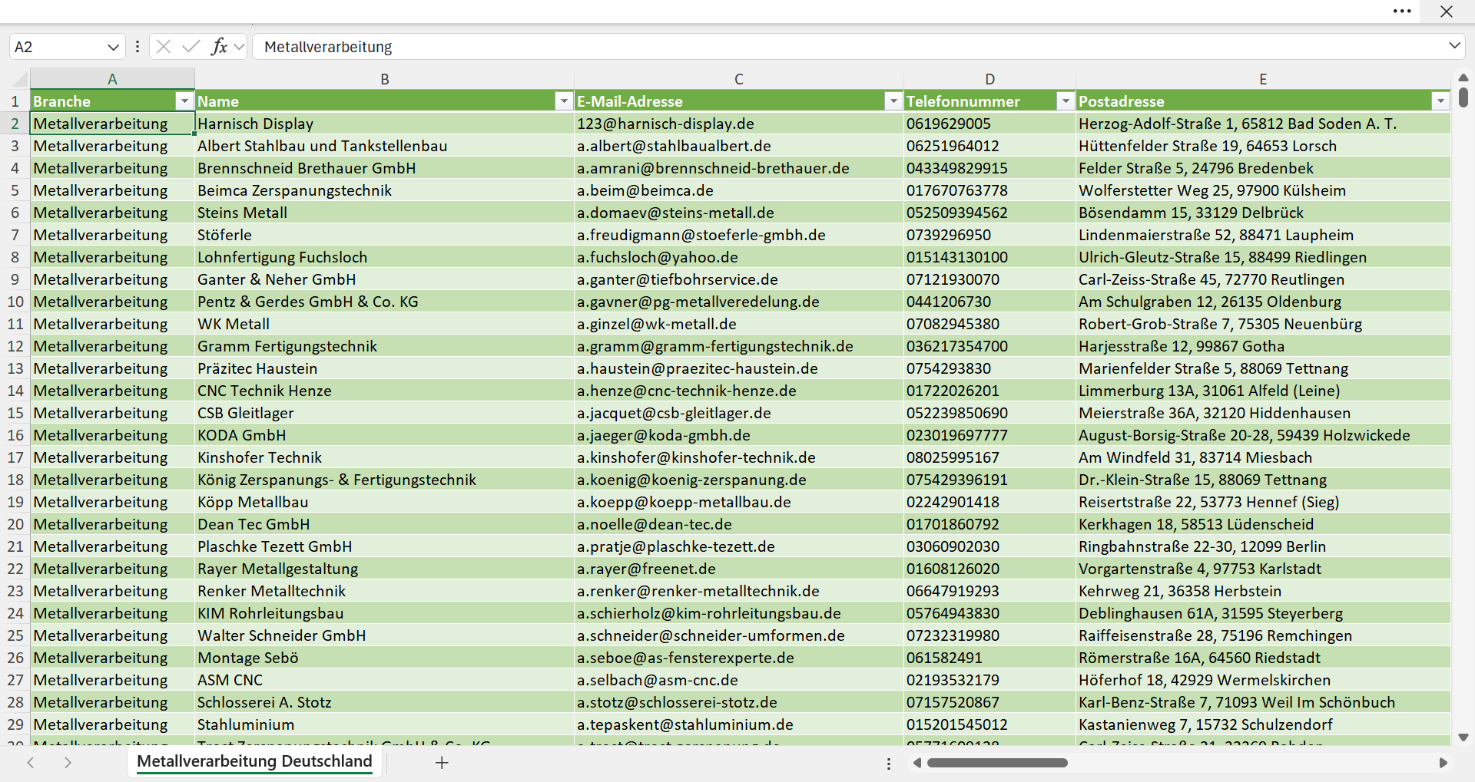Click email a.ginzel@wk-metall.de

(739, 324)
